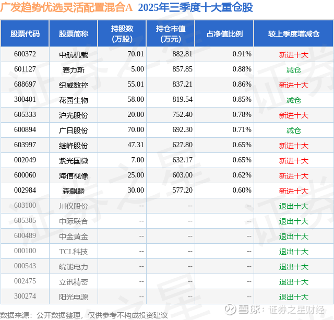Click the Xueqiu logo icon watermark
The height and width of the screenshot is (320, 334).
click(x=230, y=309)
